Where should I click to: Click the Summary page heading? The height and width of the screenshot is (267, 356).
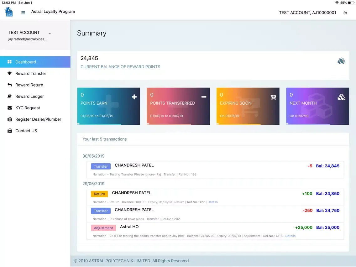pyautogui.click(x=92, y=33)
